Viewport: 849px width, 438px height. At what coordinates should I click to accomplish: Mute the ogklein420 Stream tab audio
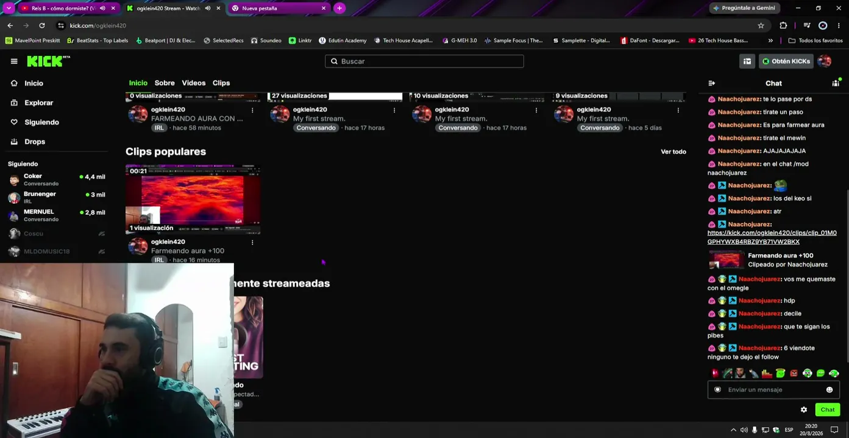pyautogui.click(x=208, y=9)
